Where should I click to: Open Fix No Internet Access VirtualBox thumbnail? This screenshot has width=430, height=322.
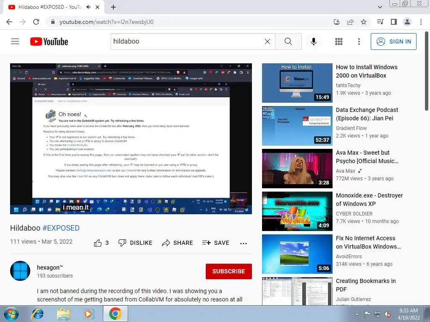[297, 254]
